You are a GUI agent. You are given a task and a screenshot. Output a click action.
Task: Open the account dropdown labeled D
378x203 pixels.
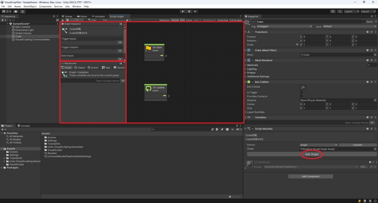[x=7, y=11]
